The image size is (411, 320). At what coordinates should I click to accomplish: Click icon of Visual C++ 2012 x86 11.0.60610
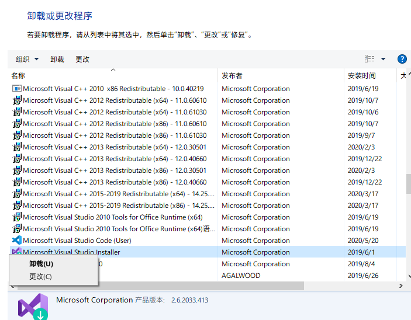coord(17,124)
